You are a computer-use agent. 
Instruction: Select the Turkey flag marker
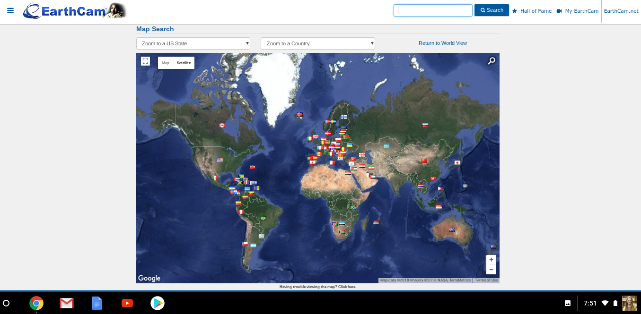(353, 159)
